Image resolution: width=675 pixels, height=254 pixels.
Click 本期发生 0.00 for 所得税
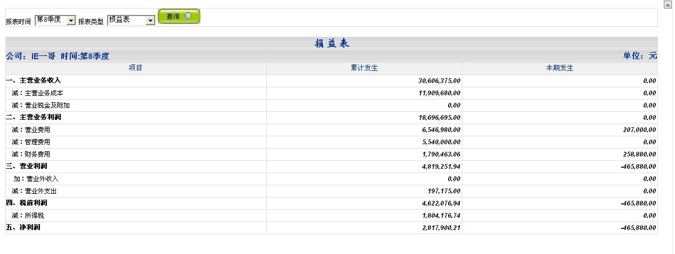pos(650,216)
